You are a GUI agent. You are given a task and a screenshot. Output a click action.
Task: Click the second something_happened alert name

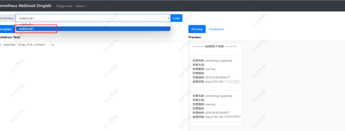219,96
